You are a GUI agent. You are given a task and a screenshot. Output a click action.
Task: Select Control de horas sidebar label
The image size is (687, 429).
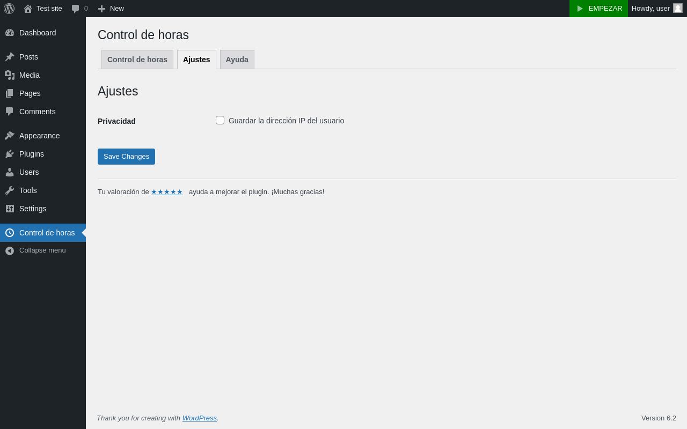[x=47, y=233]
